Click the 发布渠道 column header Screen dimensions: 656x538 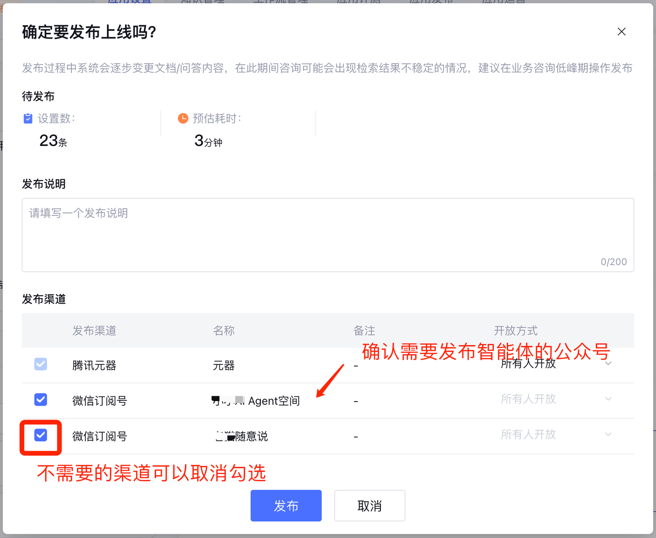click(x=94, y=331)
